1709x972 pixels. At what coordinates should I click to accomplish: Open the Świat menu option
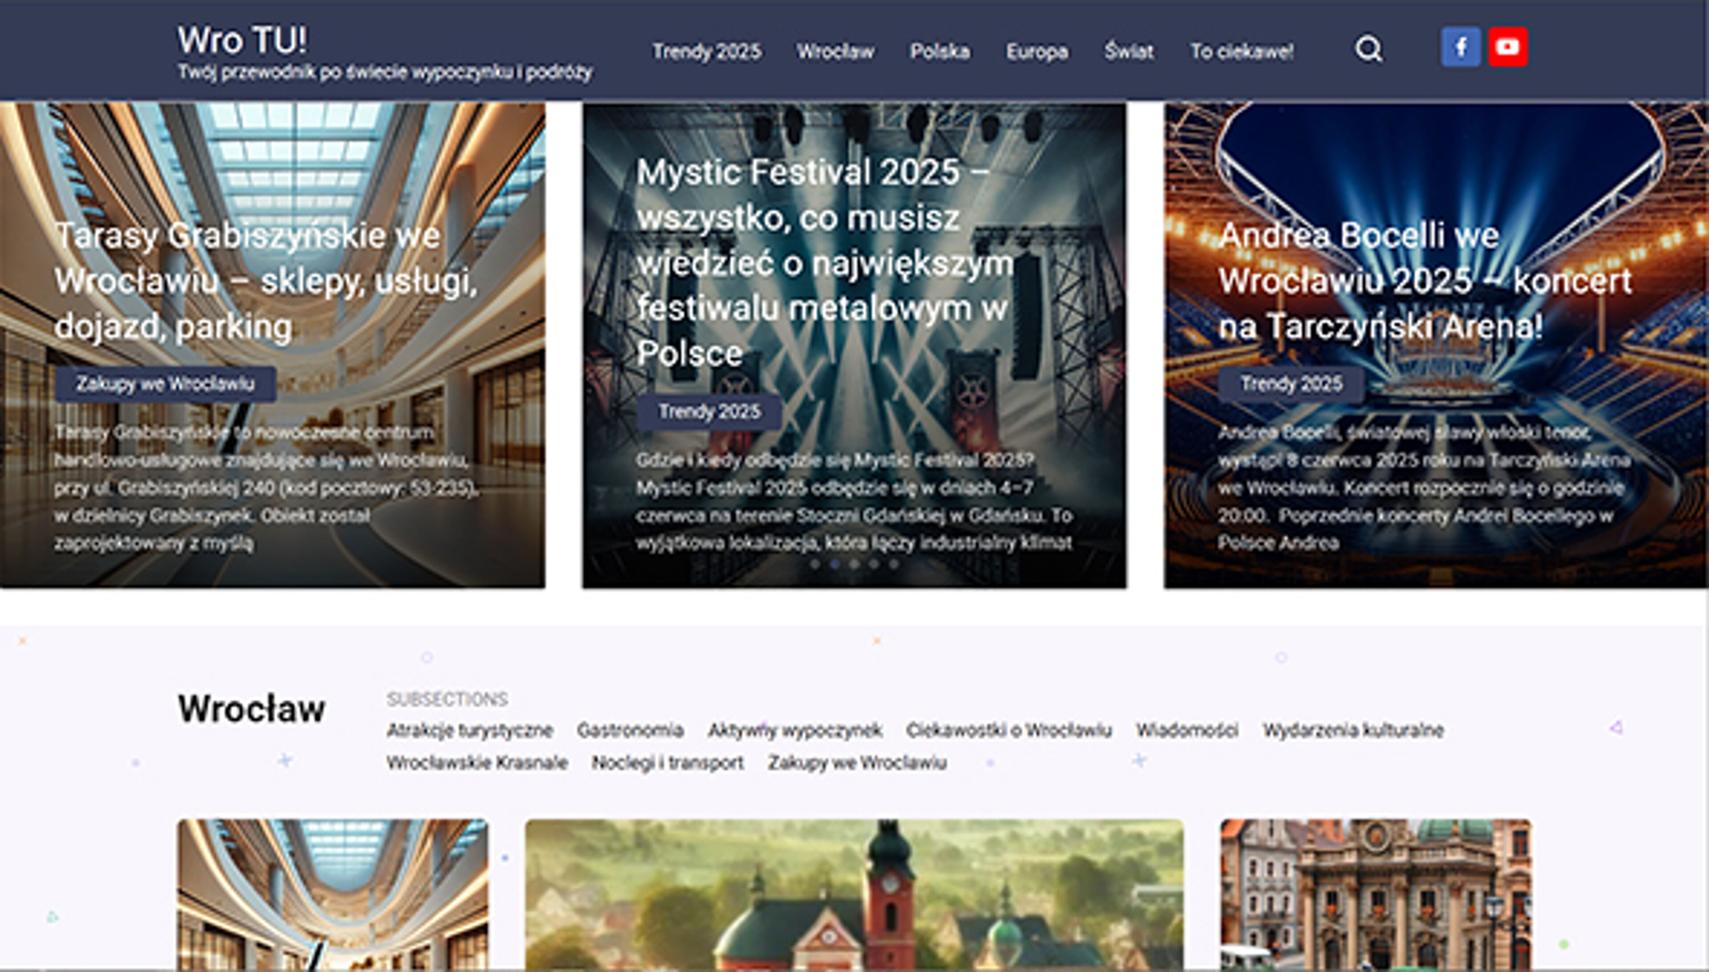click(1129, 52)
